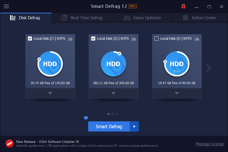
Task: Click the red gift box icon
Action: (x=183, y=6)
